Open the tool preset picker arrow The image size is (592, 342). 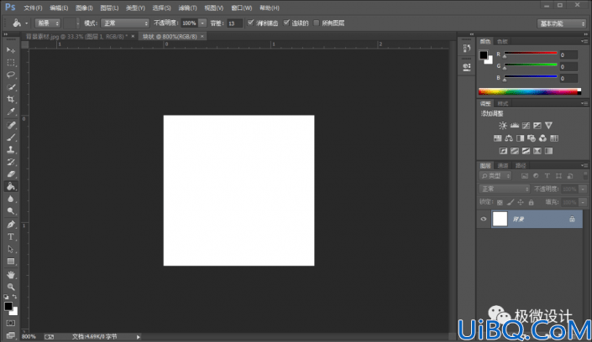click(x=26, y=23)
